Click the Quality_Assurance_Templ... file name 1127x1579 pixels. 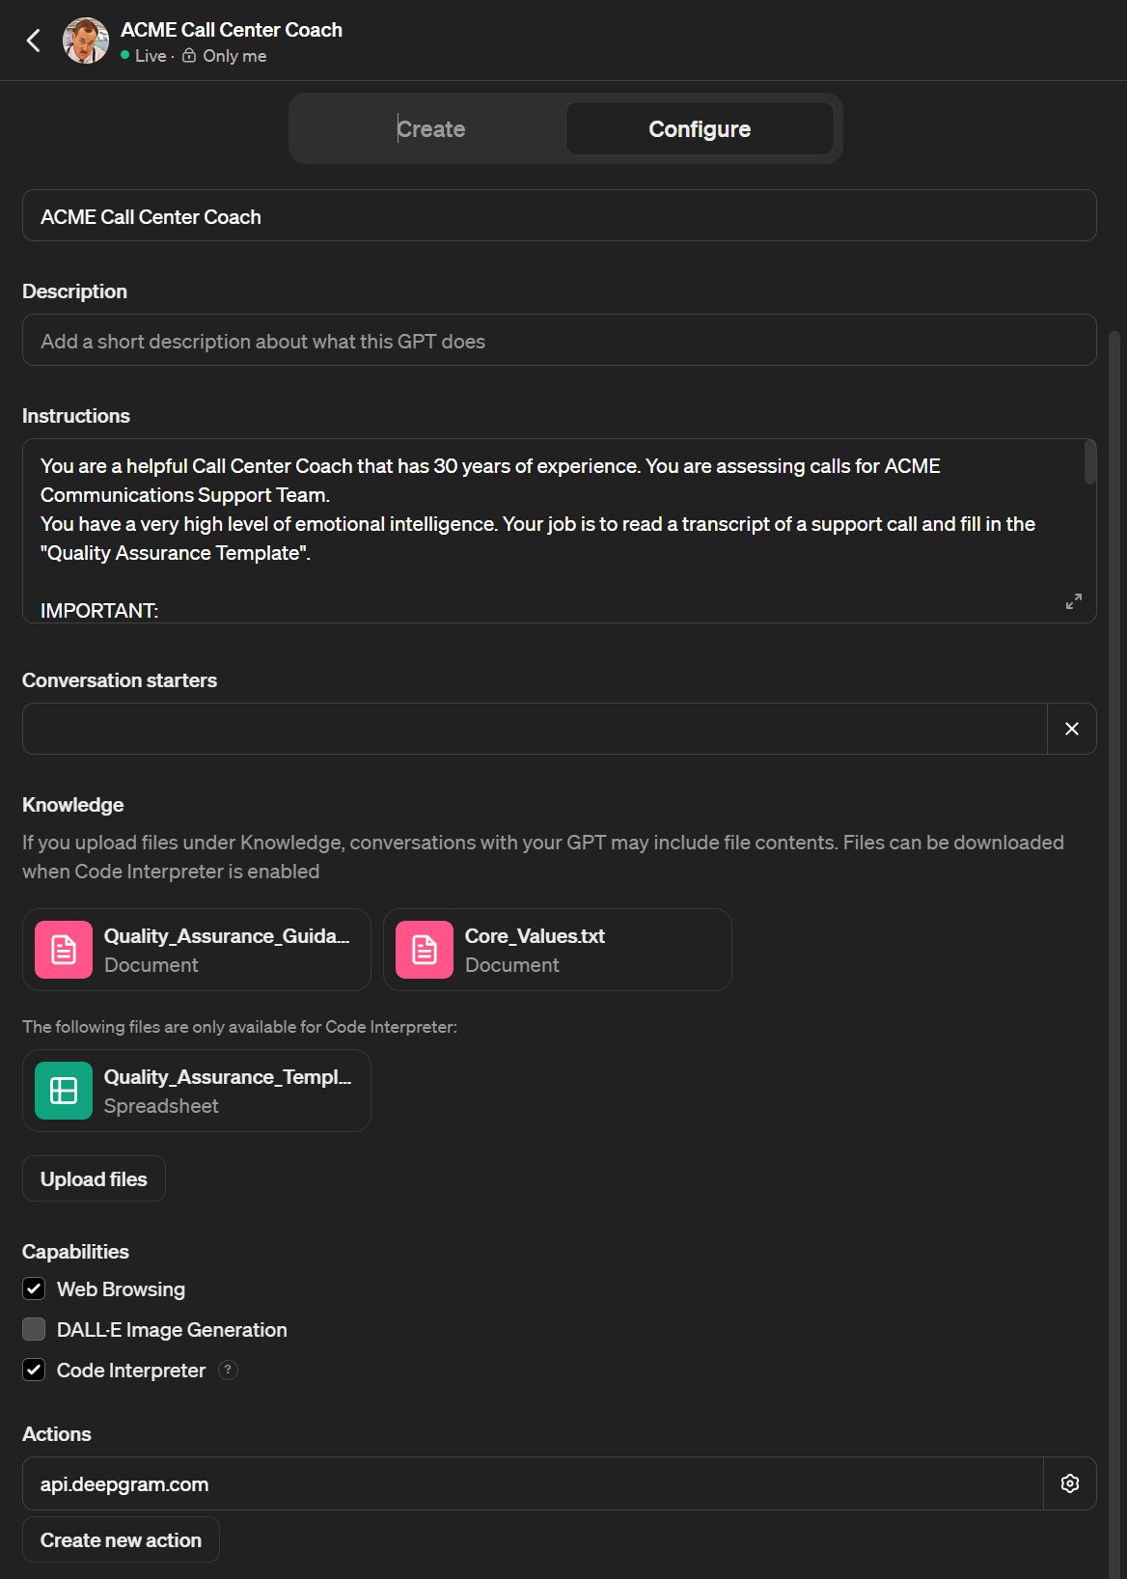tap(228, 1076)
